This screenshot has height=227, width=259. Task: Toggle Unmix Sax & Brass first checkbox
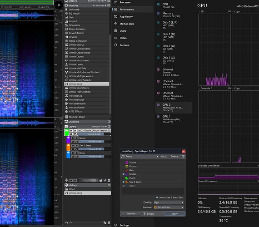(157, 197)
